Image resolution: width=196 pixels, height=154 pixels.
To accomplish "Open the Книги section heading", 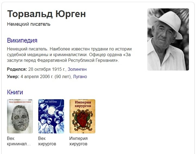I will coord(15,92).
